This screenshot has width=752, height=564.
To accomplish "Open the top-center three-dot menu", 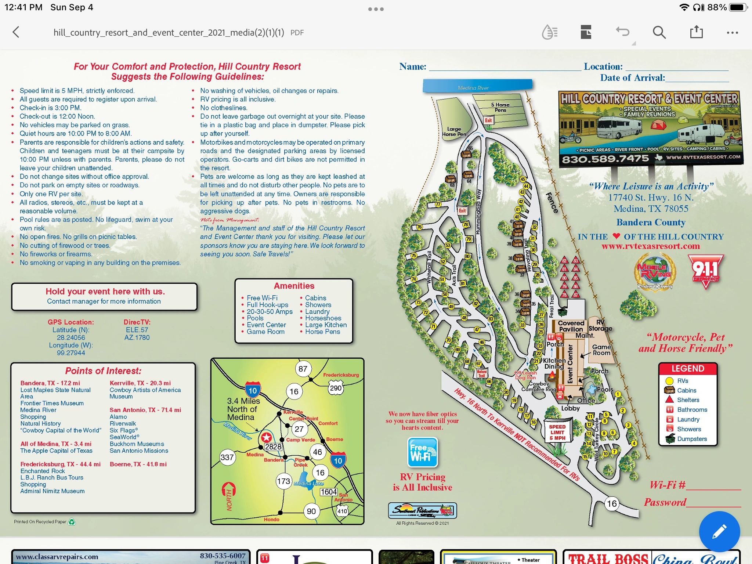I will click(x=376, y=10).
